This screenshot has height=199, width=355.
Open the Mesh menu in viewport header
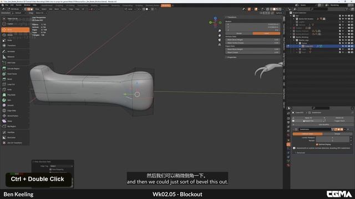coord(57,9)
